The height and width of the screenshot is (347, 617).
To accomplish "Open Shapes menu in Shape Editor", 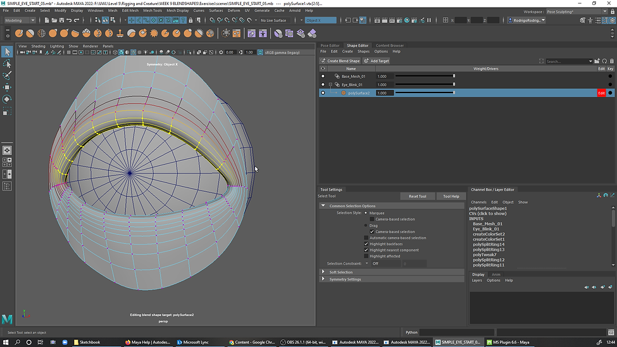I will tap(363, 51).
